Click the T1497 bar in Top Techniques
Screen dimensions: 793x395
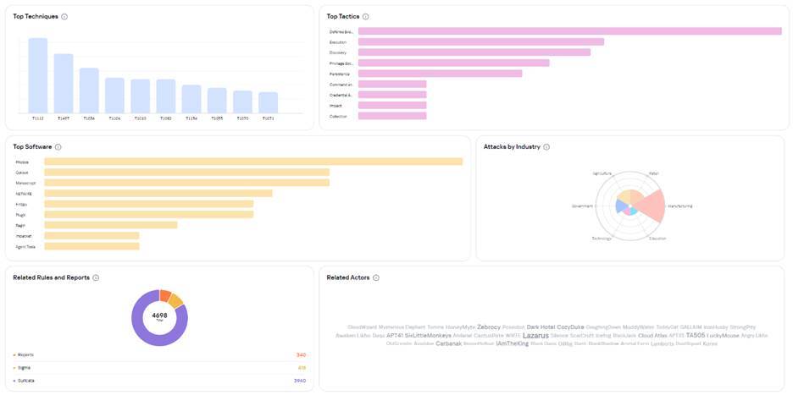64,84
